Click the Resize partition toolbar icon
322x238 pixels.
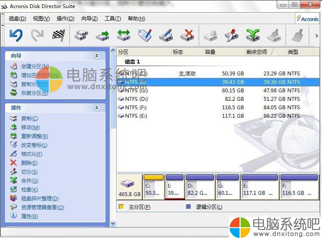(124, 35)
